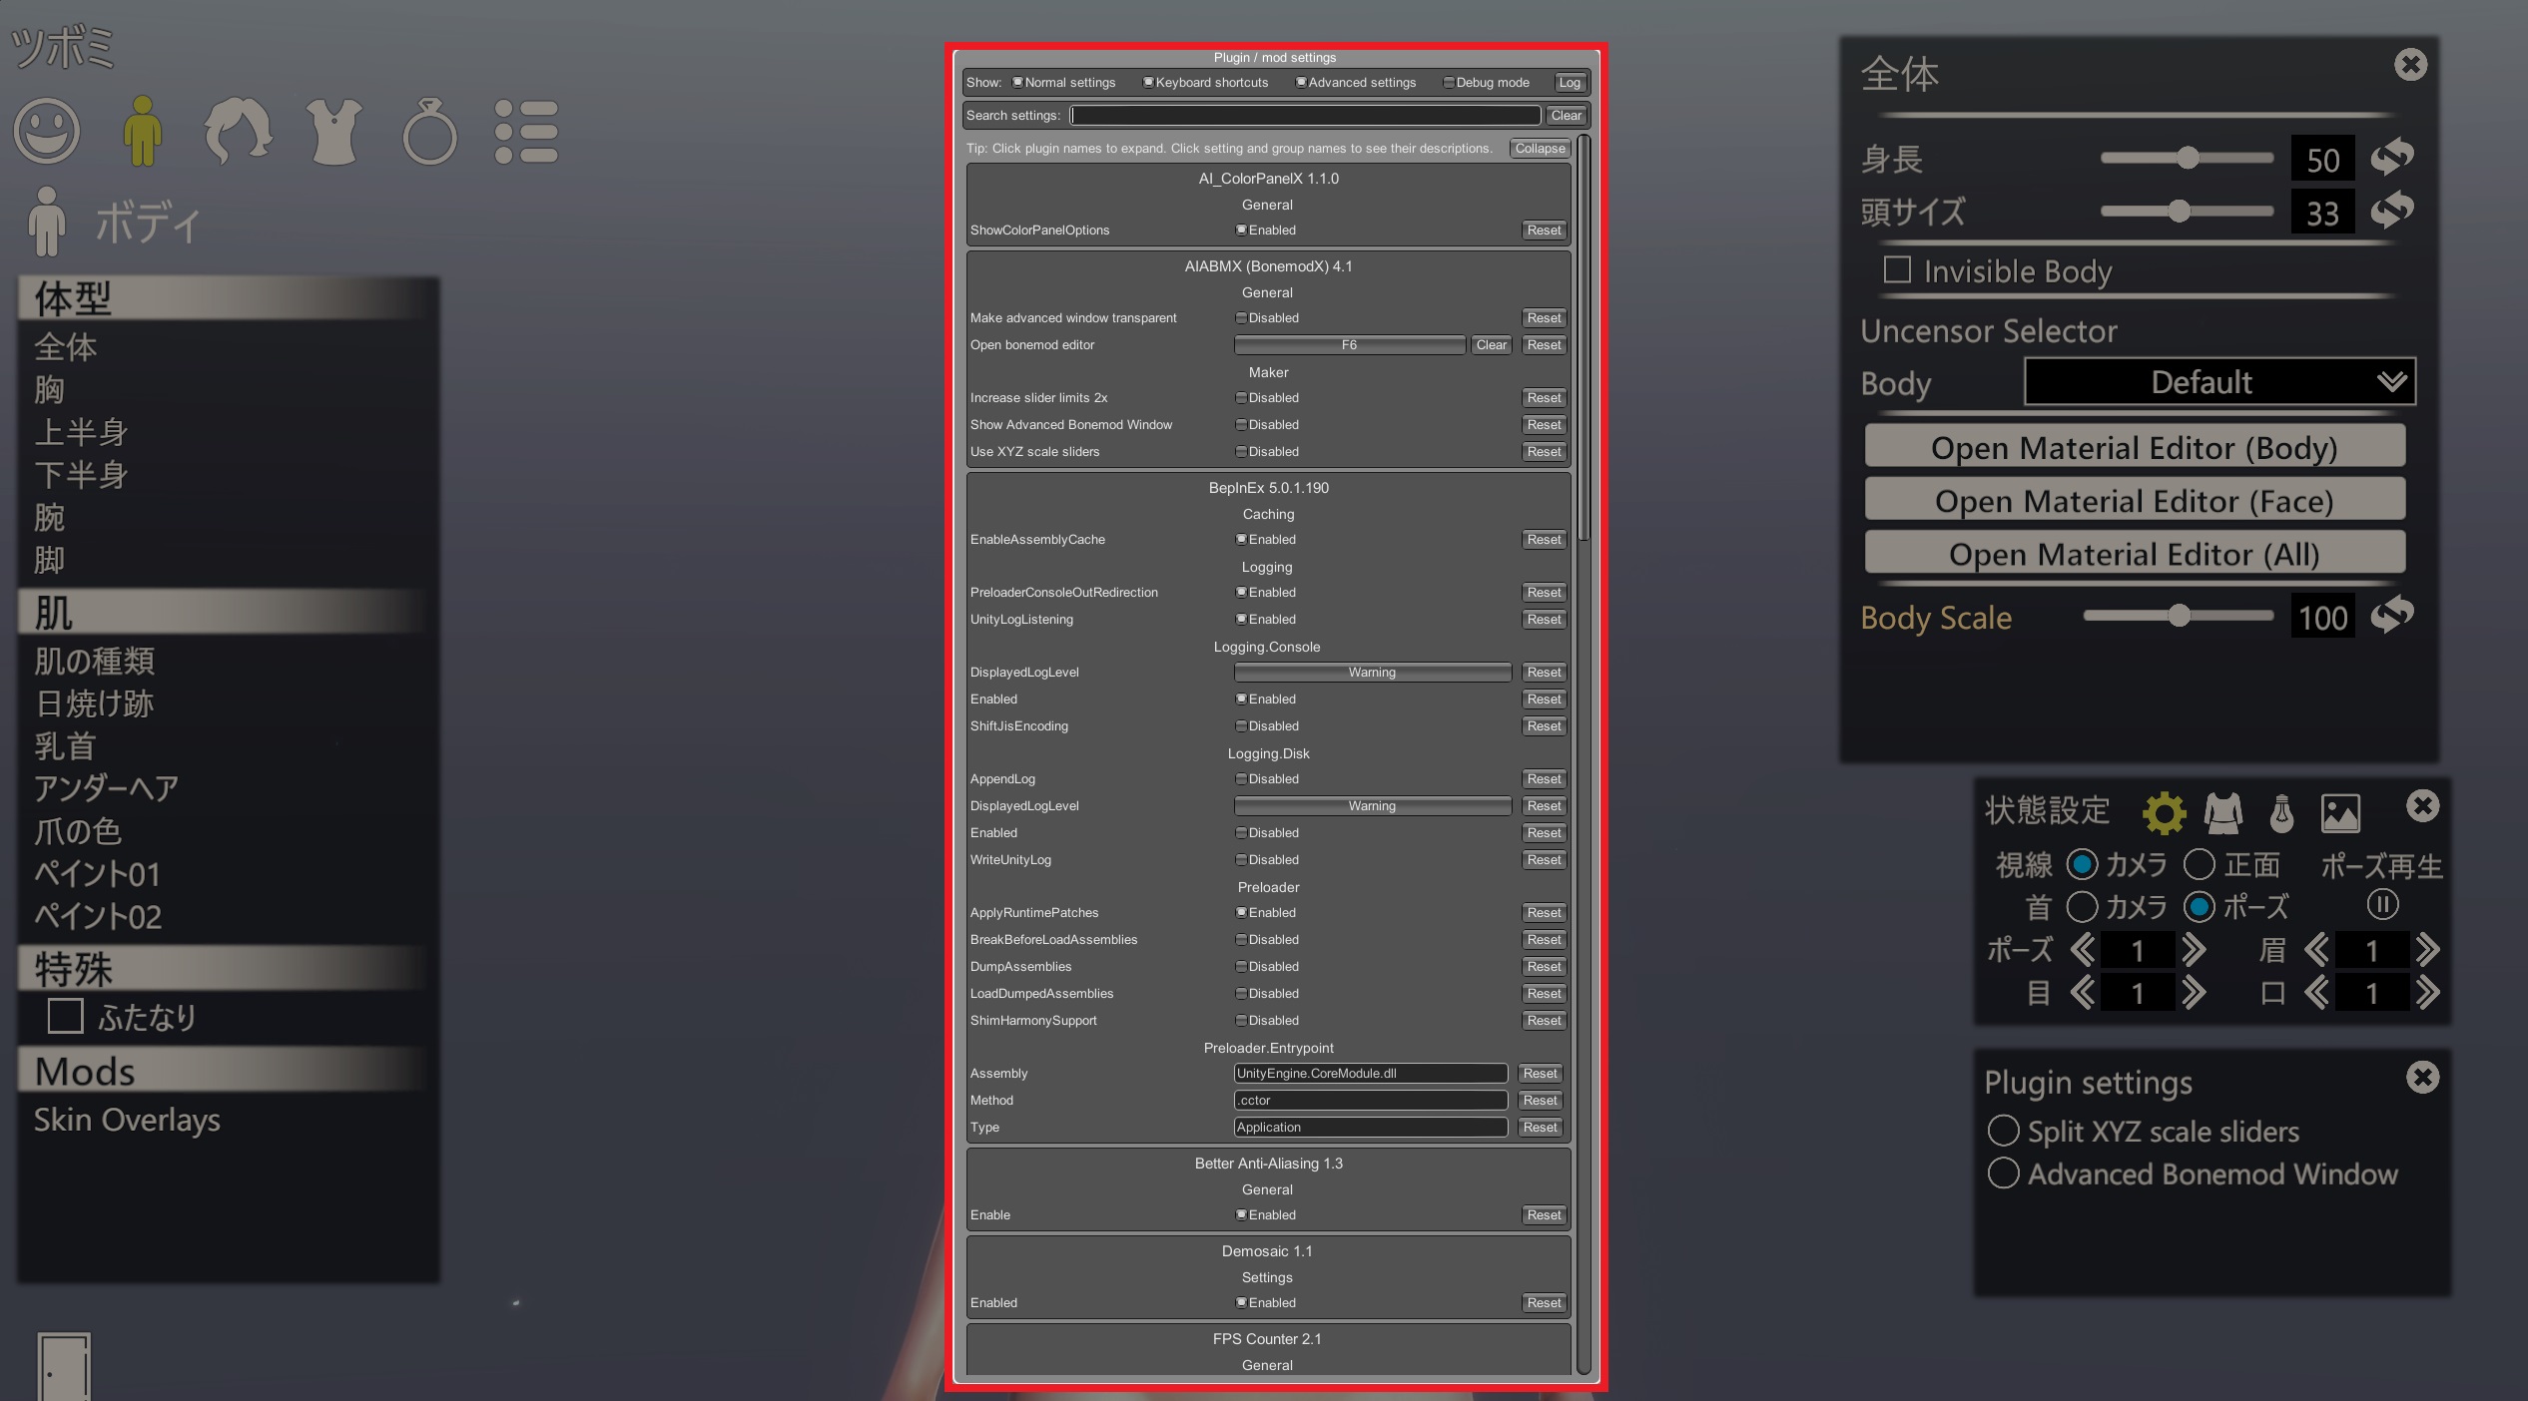The width and height of the screenshot is (2528, 1401).
Task: Go to next 口 mouth pattern
Action: tap(2427, 992)
